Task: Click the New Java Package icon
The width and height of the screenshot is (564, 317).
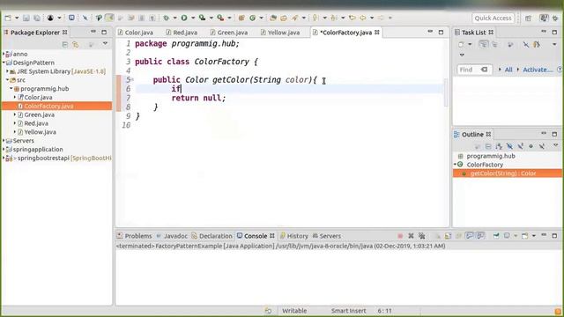Action: (241, 18)
